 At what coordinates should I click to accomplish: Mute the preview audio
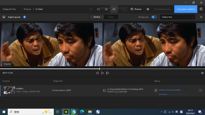coord(202,73)
